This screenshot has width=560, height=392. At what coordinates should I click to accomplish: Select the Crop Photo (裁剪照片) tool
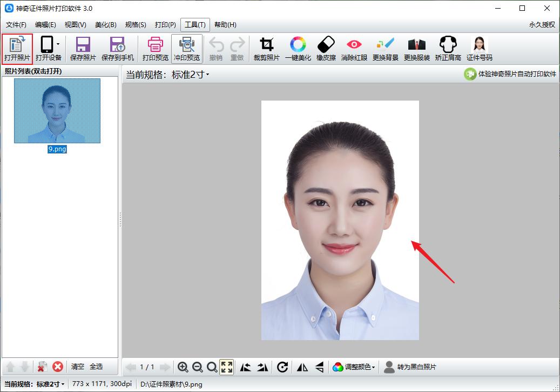coord(267,49)
